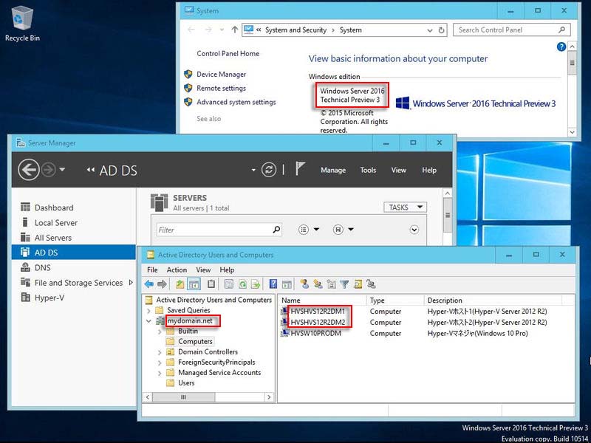
Task: Click Control Panel Home link
Action: coord(228,53)
